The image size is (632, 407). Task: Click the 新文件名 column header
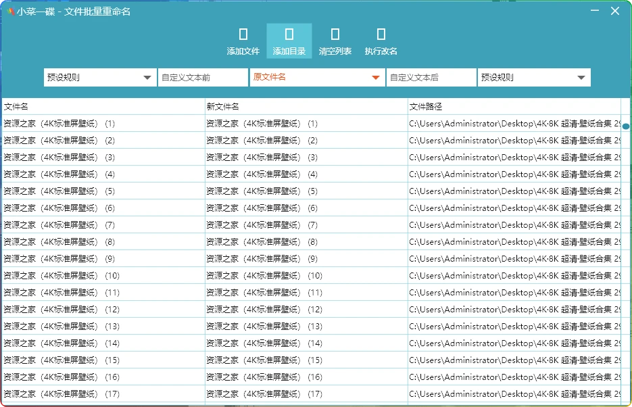(306, 107)
